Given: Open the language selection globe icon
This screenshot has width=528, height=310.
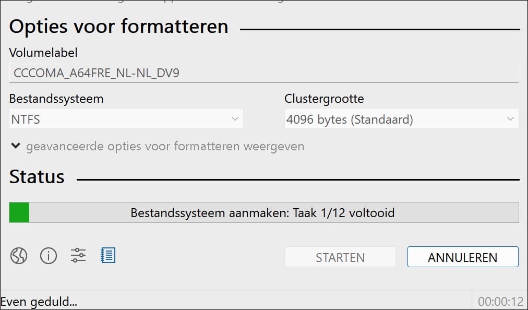Looking at the screenshot, I should (x=19, y=256).
